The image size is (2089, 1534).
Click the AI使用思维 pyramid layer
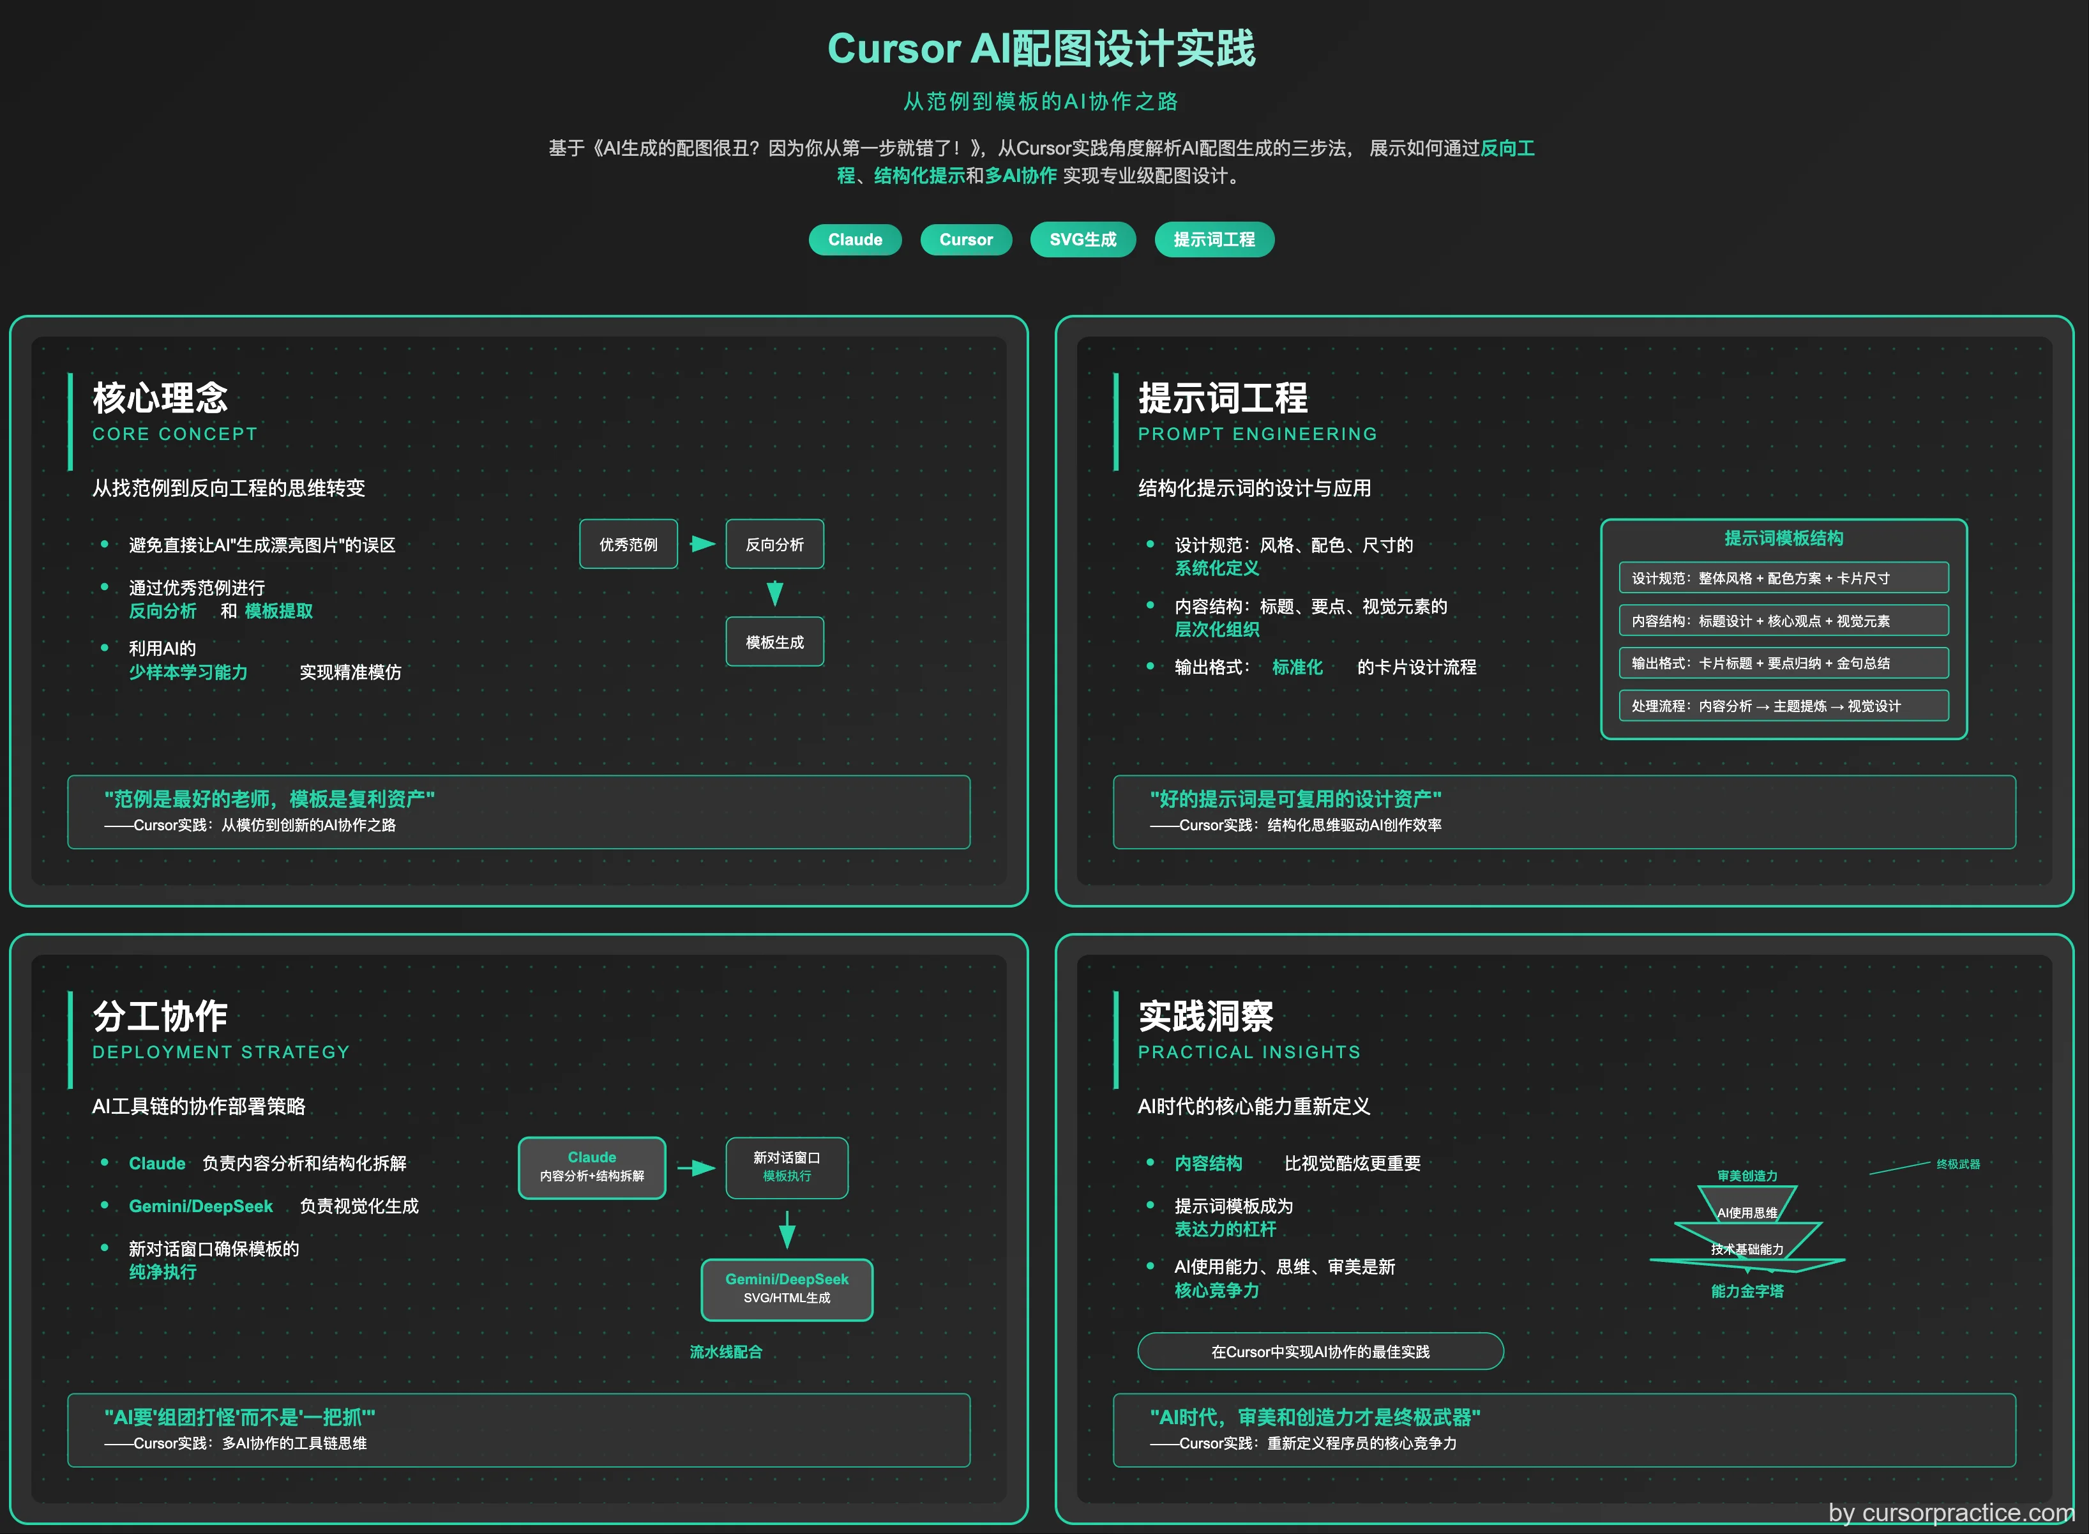pyautogui.click(x=1747, y=1213)
